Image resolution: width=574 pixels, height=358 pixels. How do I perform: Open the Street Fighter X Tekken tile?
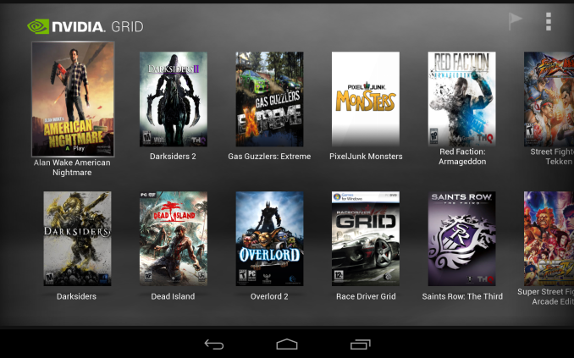click(x=549, y=99)
